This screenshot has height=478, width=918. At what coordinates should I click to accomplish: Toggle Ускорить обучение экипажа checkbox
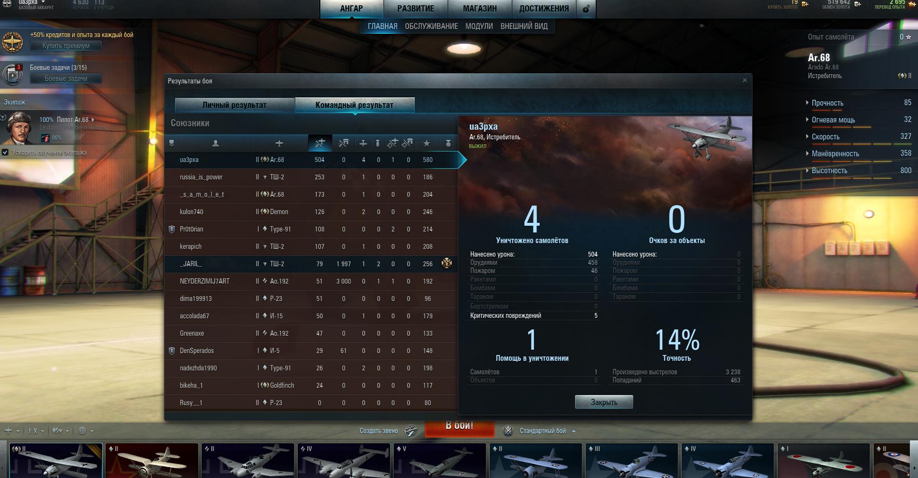[5, 152]
